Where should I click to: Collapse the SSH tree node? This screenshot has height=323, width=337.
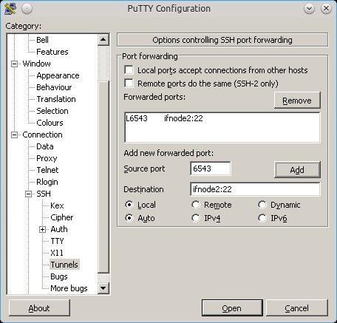tap(29, 194)
